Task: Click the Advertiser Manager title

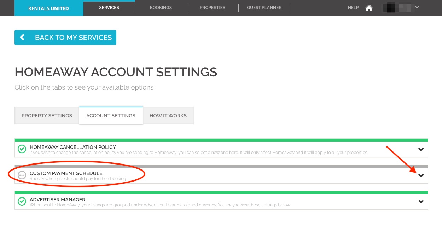Action: tap(58, 200)
